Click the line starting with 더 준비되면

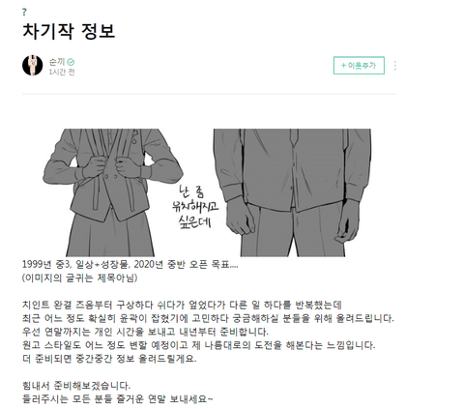tap(109, 359)
